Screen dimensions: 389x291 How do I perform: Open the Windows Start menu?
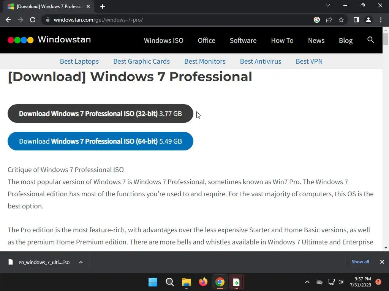[x=153, y=282]
